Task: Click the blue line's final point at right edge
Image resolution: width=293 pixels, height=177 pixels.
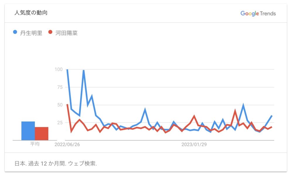Action: point(272,116)
